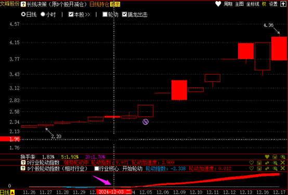The image size is (288, 195).
Task: Open the 周期 period menu
Action: click(x=228, y=4)
